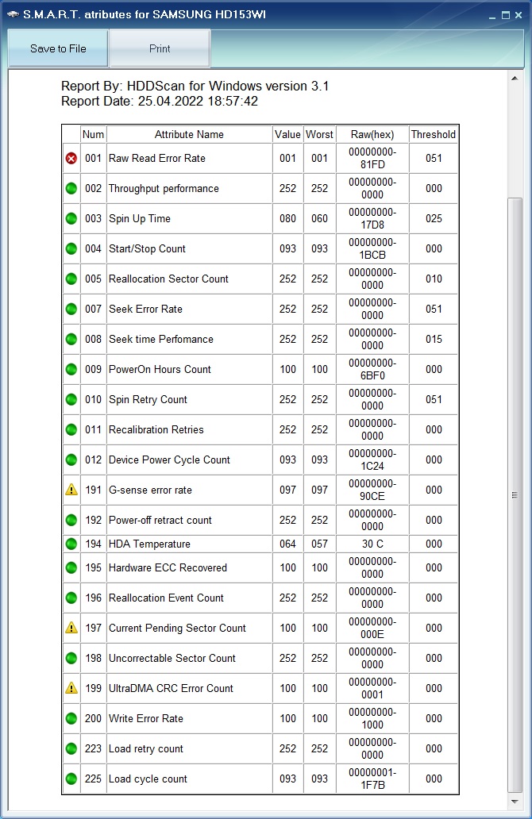Click threshold 015 for Seek time Perfomance
The image size is (532, 819).
click(434, 340)
